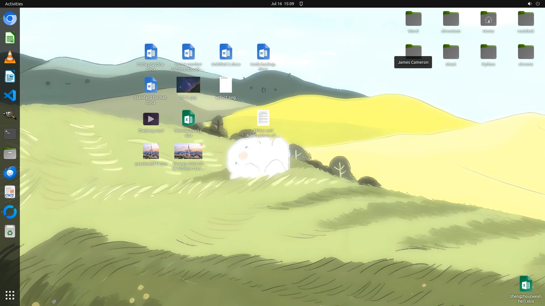Show Applications grid button

point(10,295)
